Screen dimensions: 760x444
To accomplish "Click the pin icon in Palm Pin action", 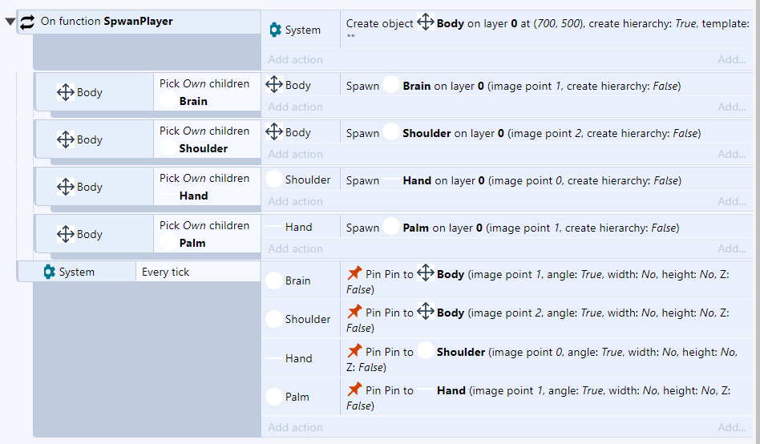I will (x=354, y=389).
